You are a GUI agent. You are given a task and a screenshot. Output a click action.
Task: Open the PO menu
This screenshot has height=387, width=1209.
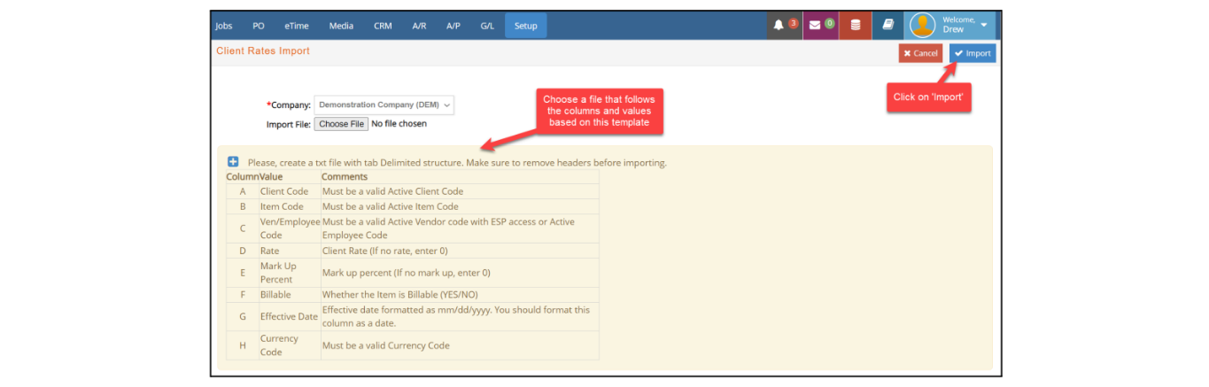259,26
